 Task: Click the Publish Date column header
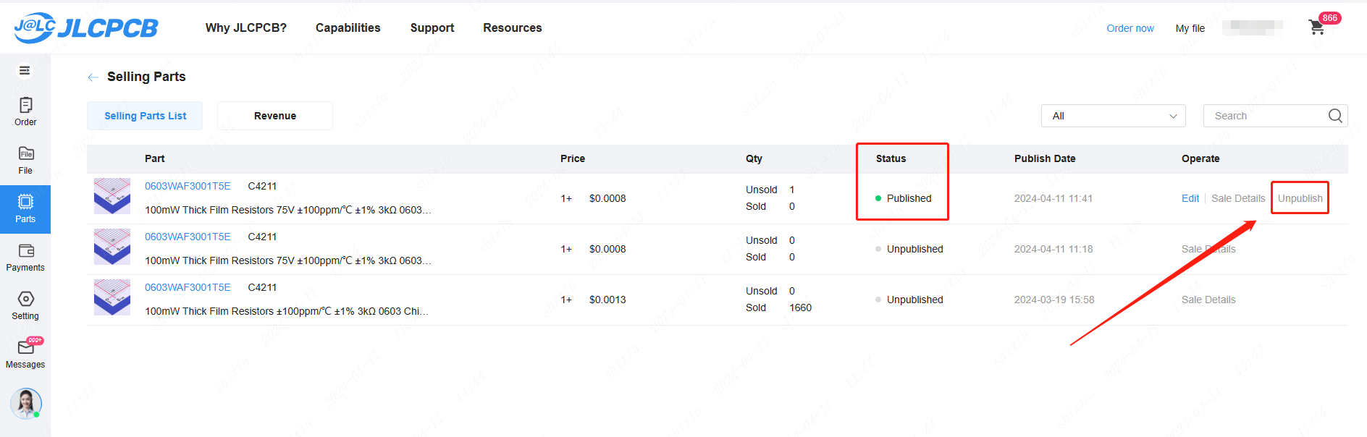click(1045, 158)
